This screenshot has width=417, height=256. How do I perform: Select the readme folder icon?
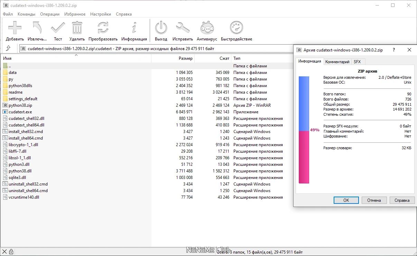pyautogui.click(x=5, y=92)
